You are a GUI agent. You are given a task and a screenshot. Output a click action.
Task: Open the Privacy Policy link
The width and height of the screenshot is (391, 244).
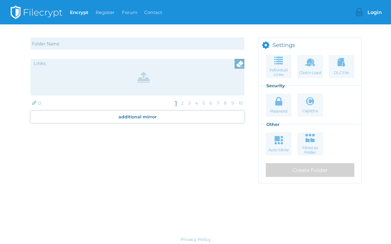(x=195, y=239)
